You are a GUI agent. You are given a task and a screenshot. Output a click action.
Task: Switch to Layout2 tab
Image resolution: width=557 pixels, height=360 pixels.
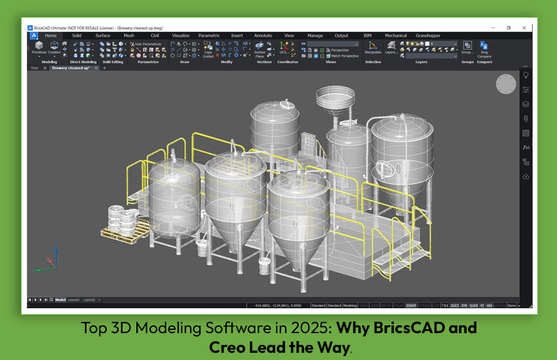pyautogui.click(x=89, y=300)
